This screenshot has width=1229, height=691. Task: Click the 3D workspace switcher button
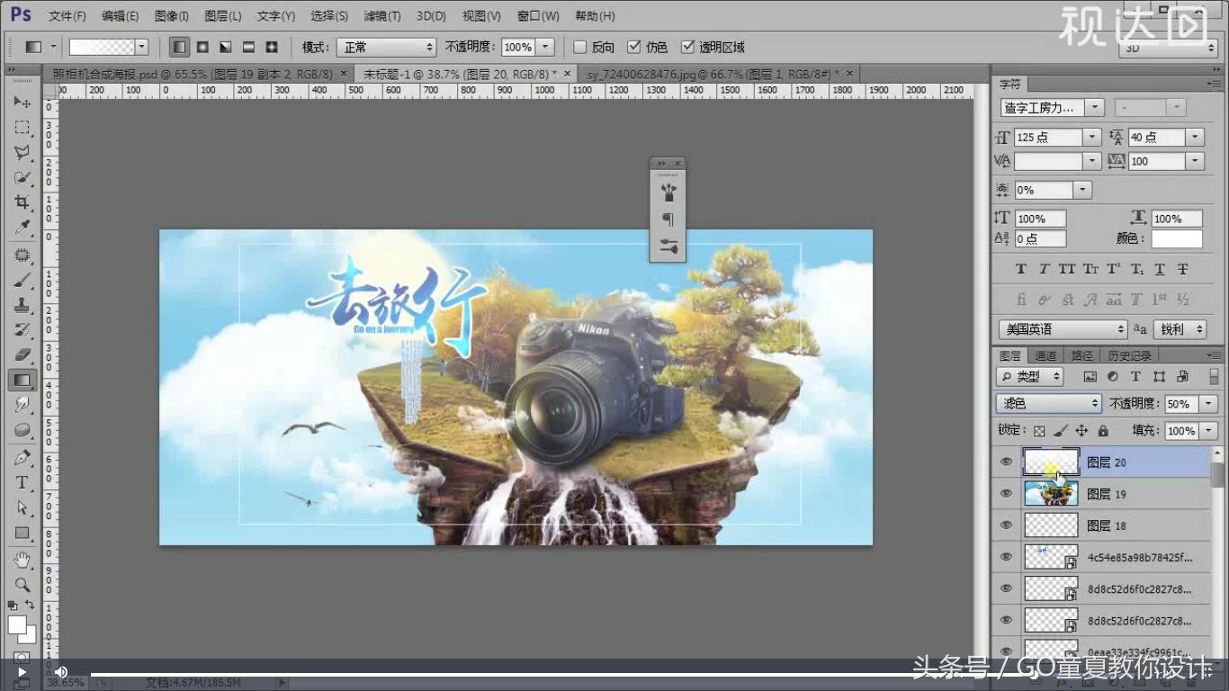tap(1167, 49)
